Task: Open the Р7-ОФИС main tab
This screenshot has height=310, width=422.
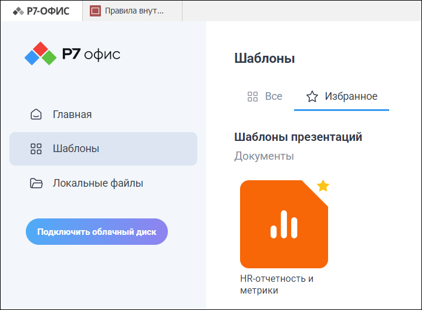Action: [x=41, y=11]
